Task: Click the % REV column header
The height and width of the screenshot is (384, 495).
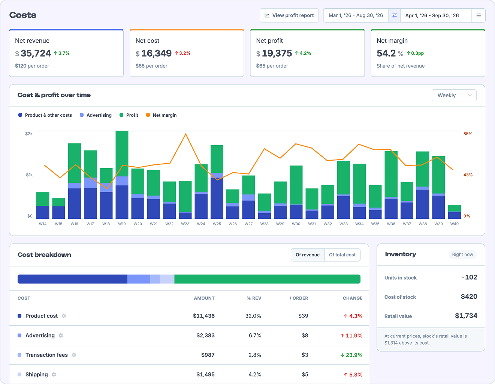Action: [x=254, y=298]
